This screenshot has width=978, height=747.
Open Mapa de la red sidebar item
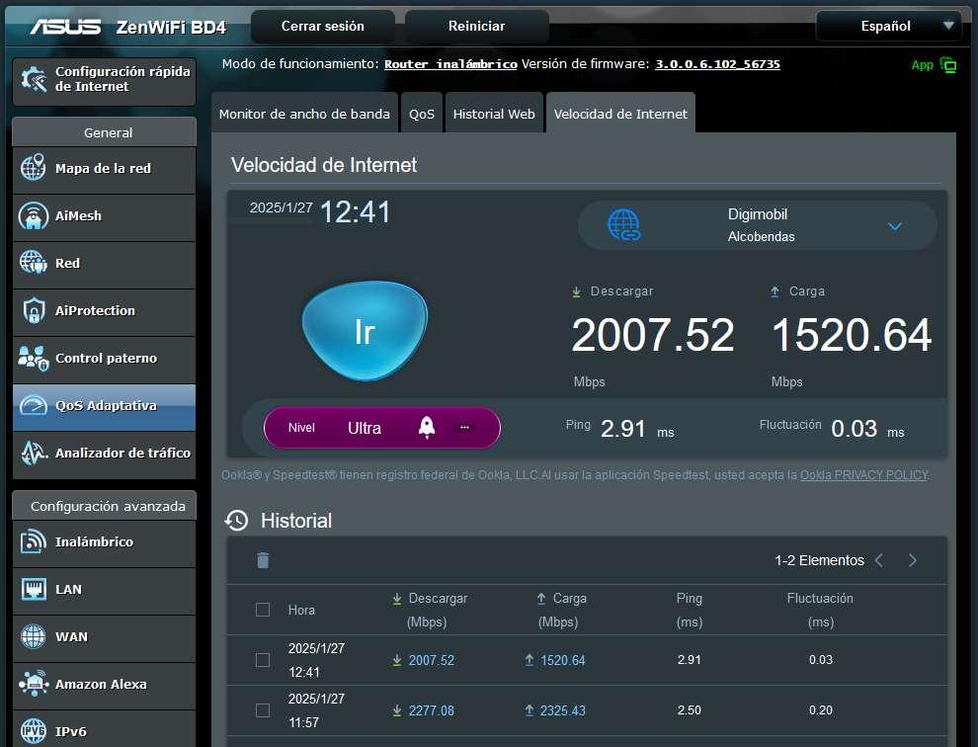[x=104, y=169]
